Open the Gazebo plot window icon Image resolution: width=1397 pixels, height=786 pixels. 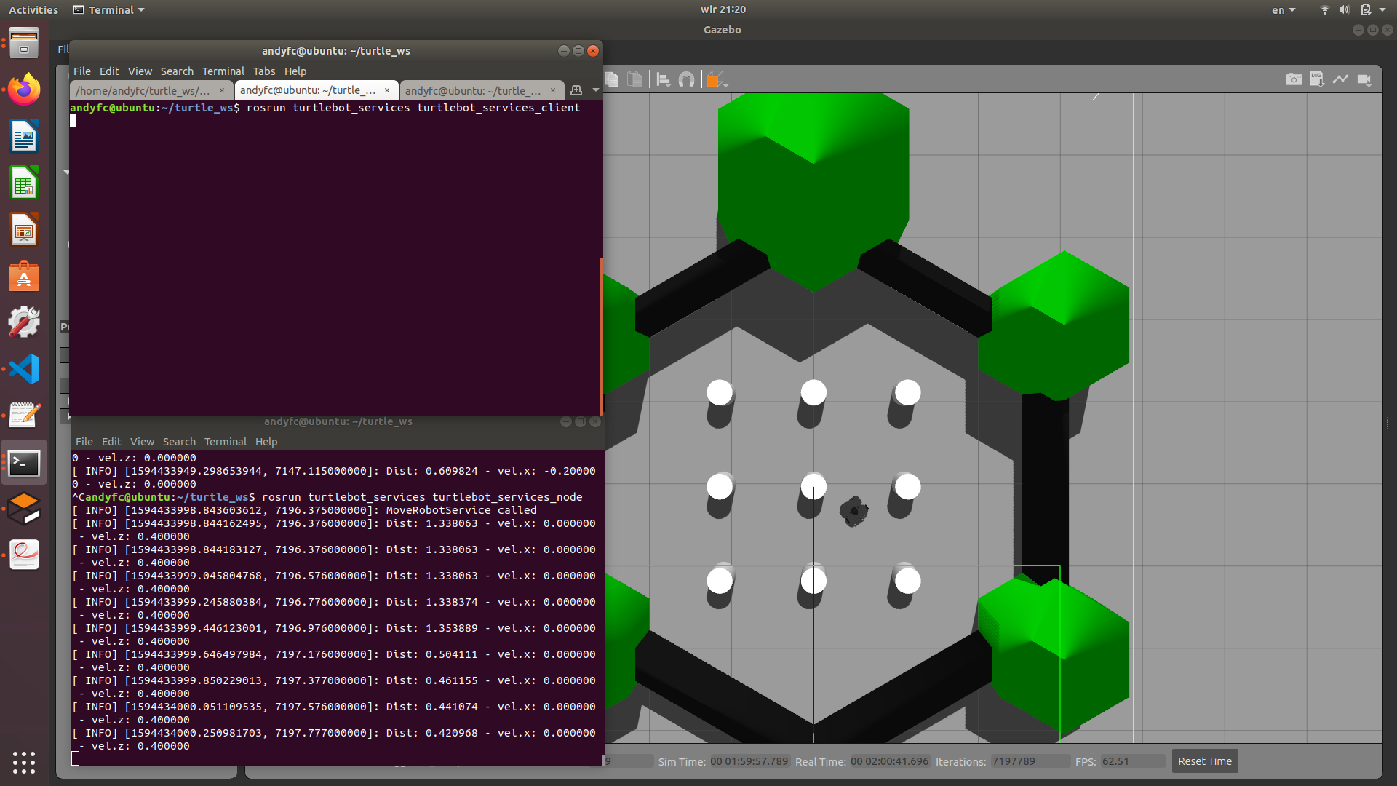click(x=1340, y=79)
